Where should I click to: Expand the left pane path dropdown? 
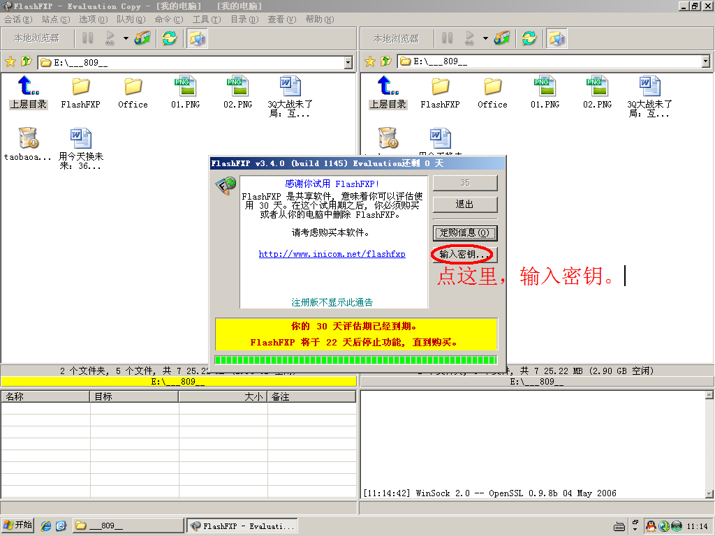tap(348, 63)
